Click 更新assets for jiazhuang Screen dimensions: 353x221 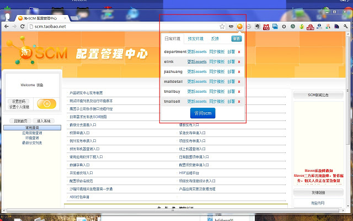pyautogui.click(x=197, y=71)
